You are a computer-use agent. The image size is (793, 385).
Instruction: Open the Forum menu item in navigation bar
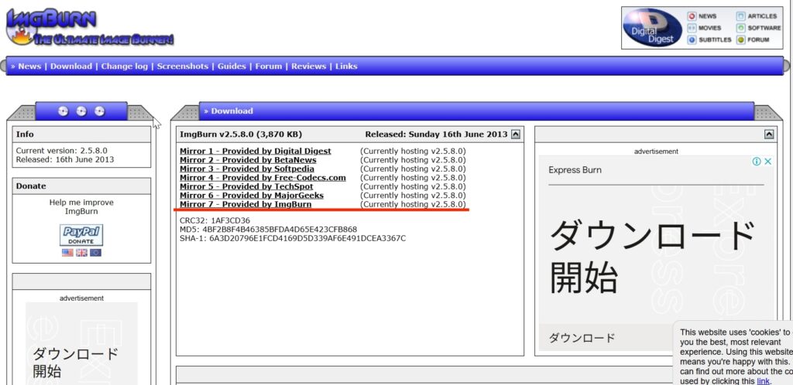tap(269, 66)
